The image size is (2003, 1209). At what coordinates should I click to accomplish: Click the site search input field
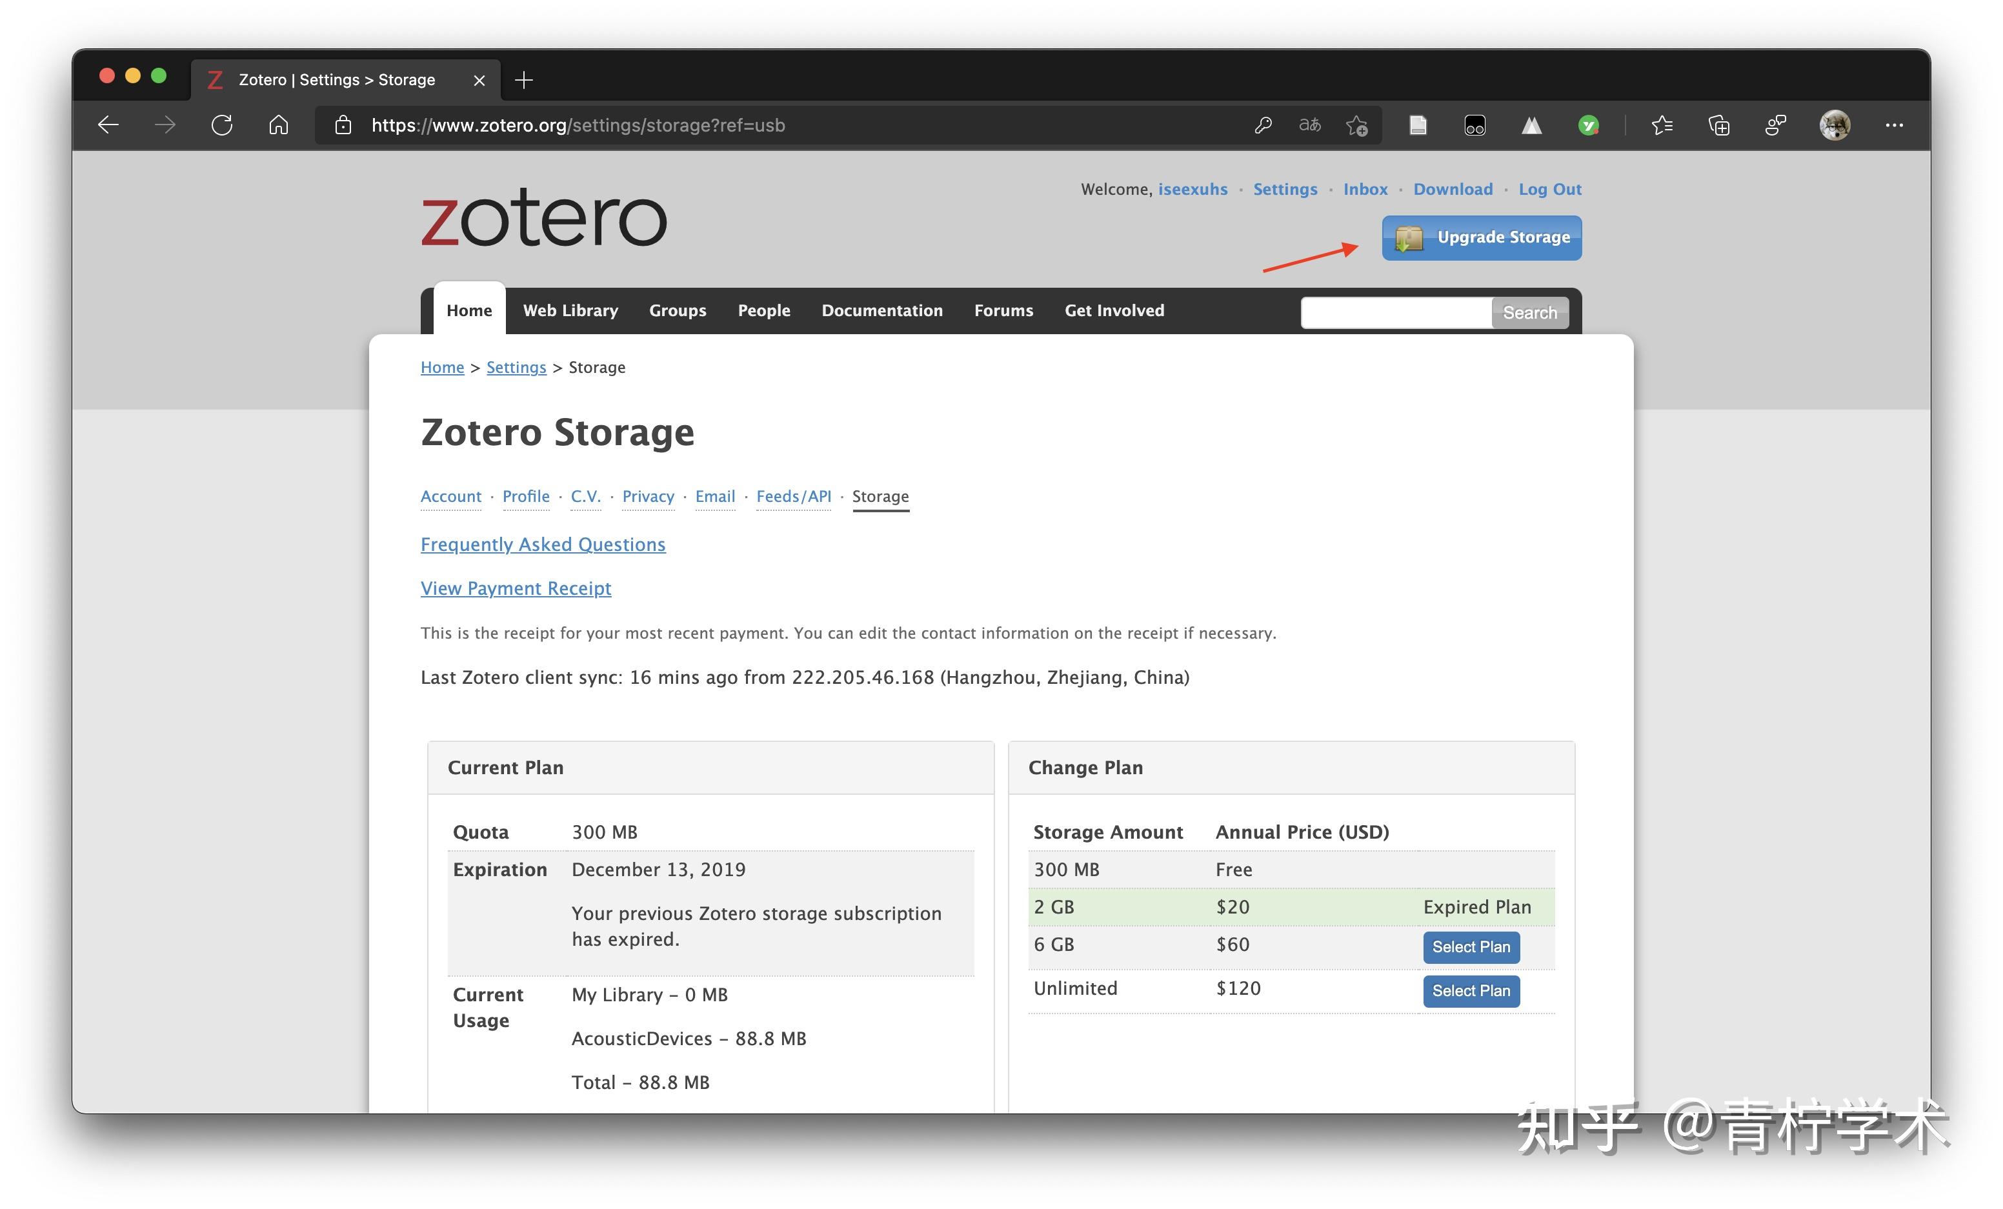(1396, 313)
